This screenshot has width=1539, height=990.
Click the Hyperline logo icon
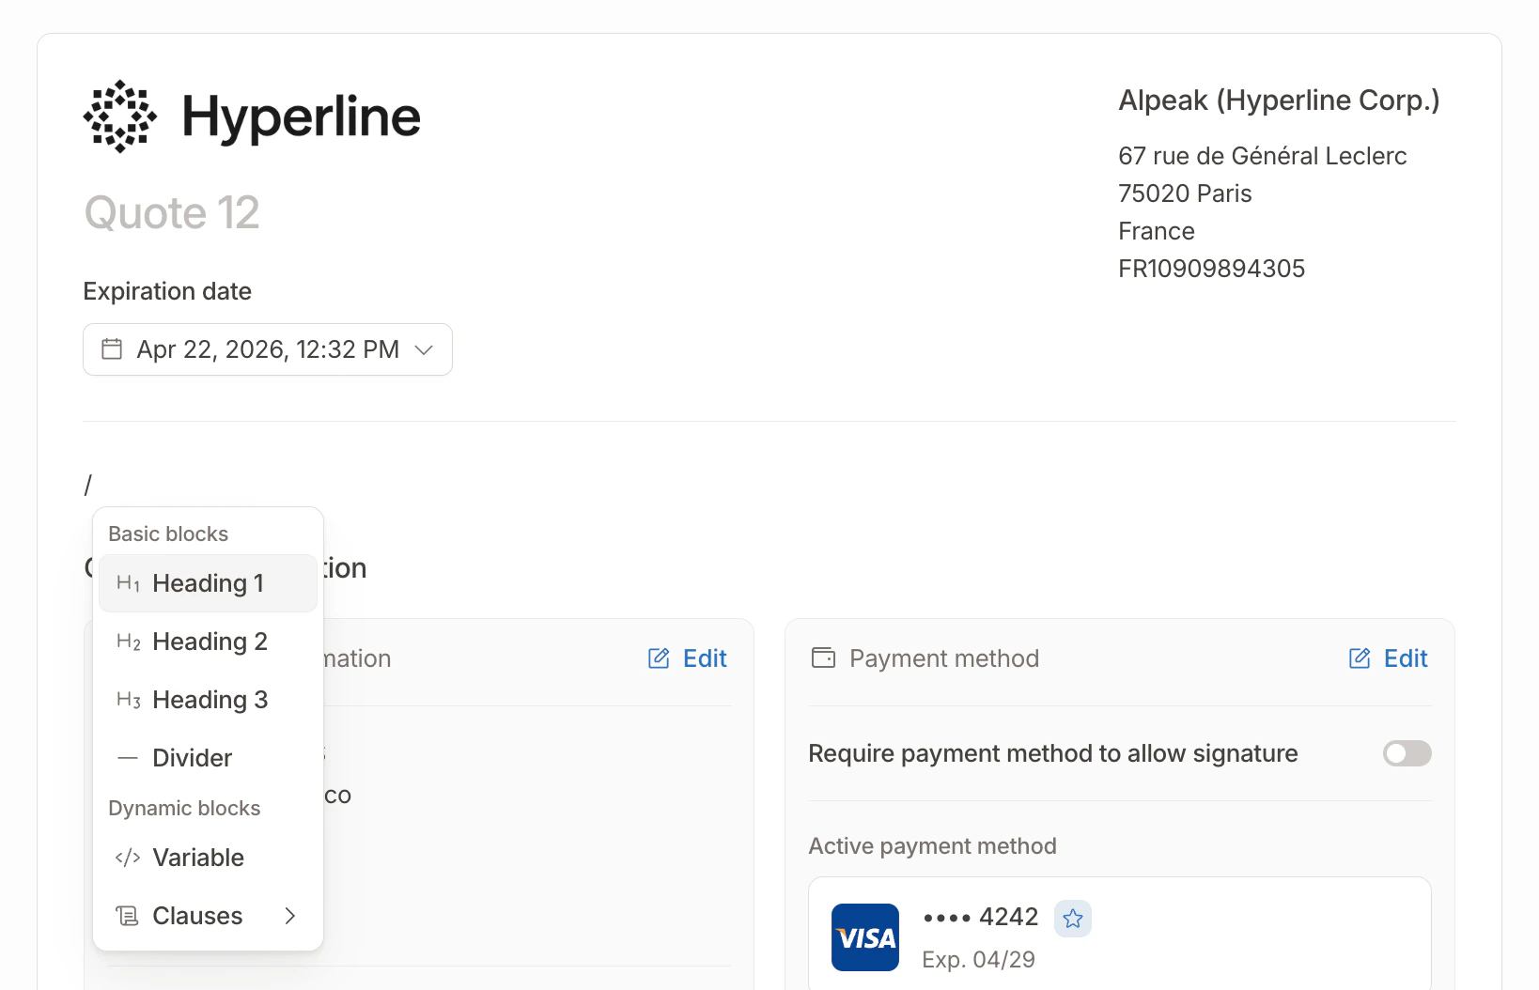click(x=120, y=116)
